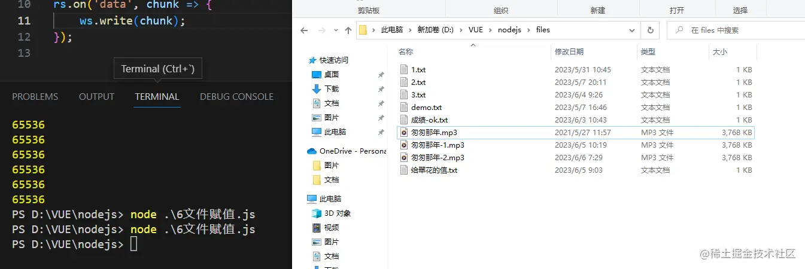Select the file 成绩-ok.txt
805x269 pixels.
pyautogui.click(x=429, y=120)
